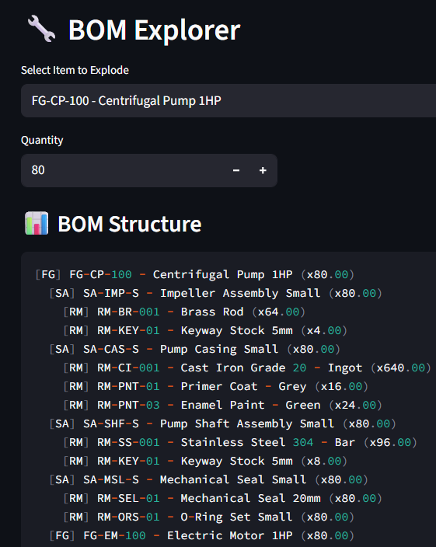This screenshot has height=547, width=436.
Task: Increase quantity with the plus button
Action: point(263,170)
